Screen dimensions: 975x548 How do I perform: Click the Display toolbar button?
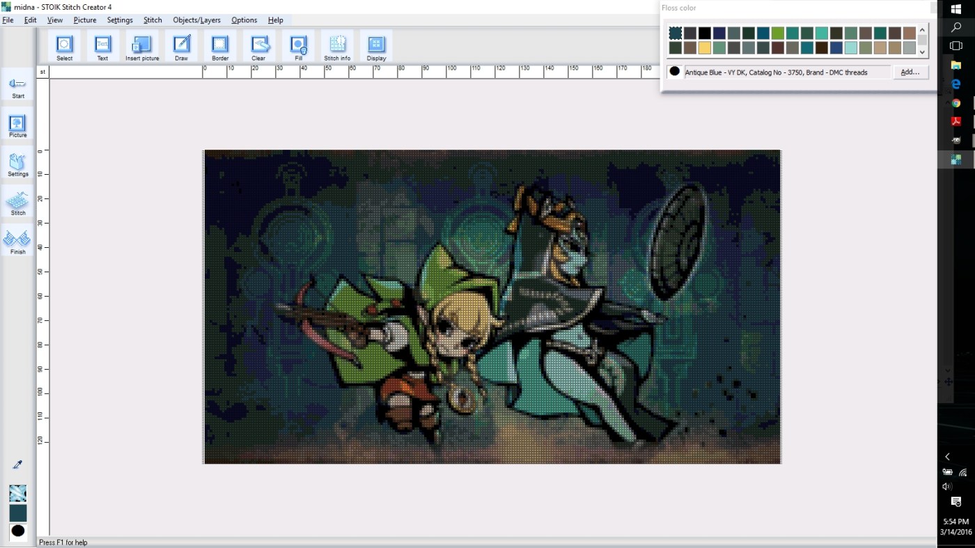click(x=376, y=47)
